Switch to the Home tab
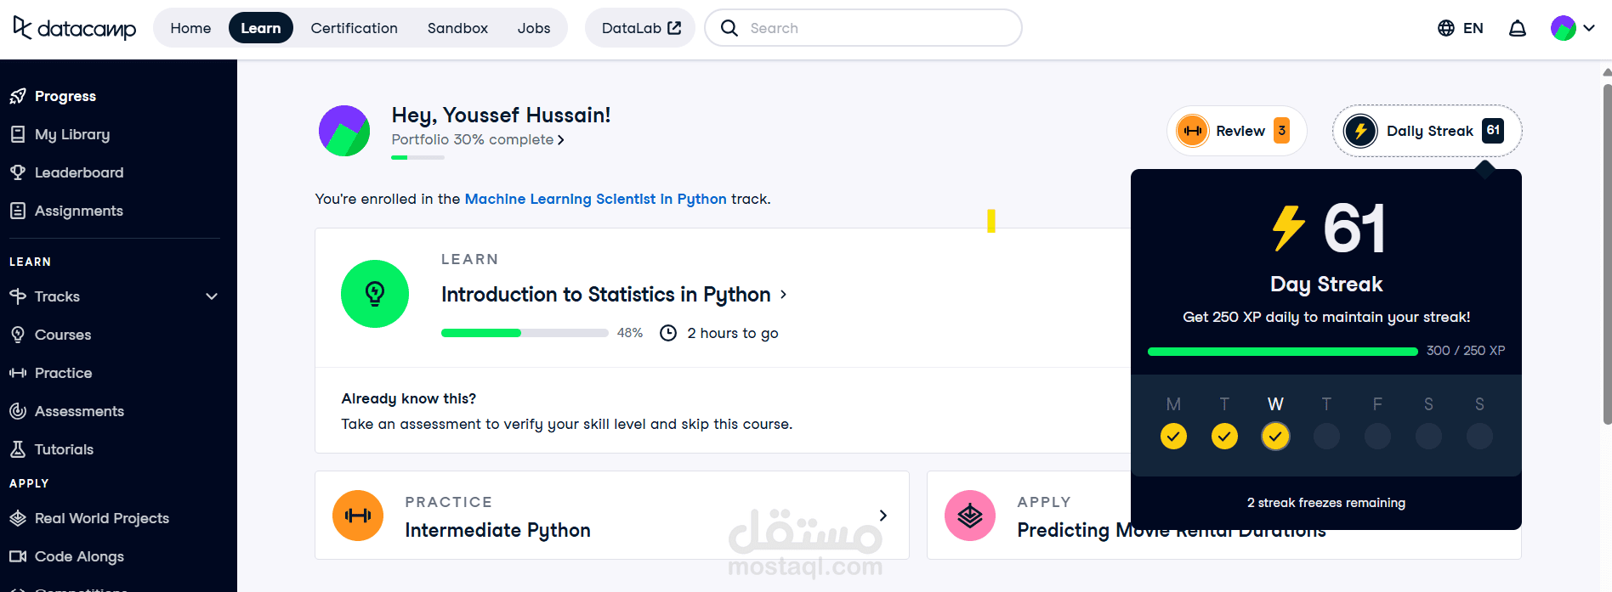 [x=190, y=27]
